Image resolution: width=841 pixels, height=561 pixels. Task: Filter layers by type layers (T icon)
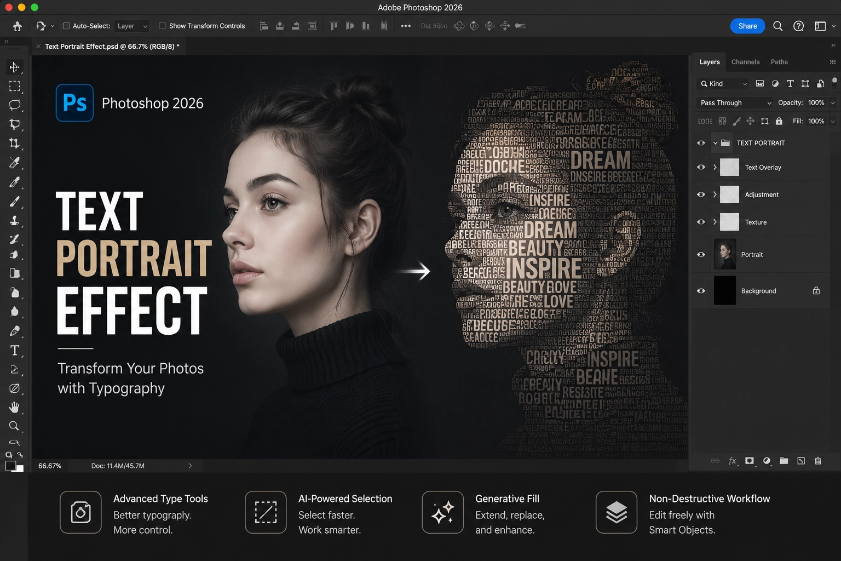790,83
